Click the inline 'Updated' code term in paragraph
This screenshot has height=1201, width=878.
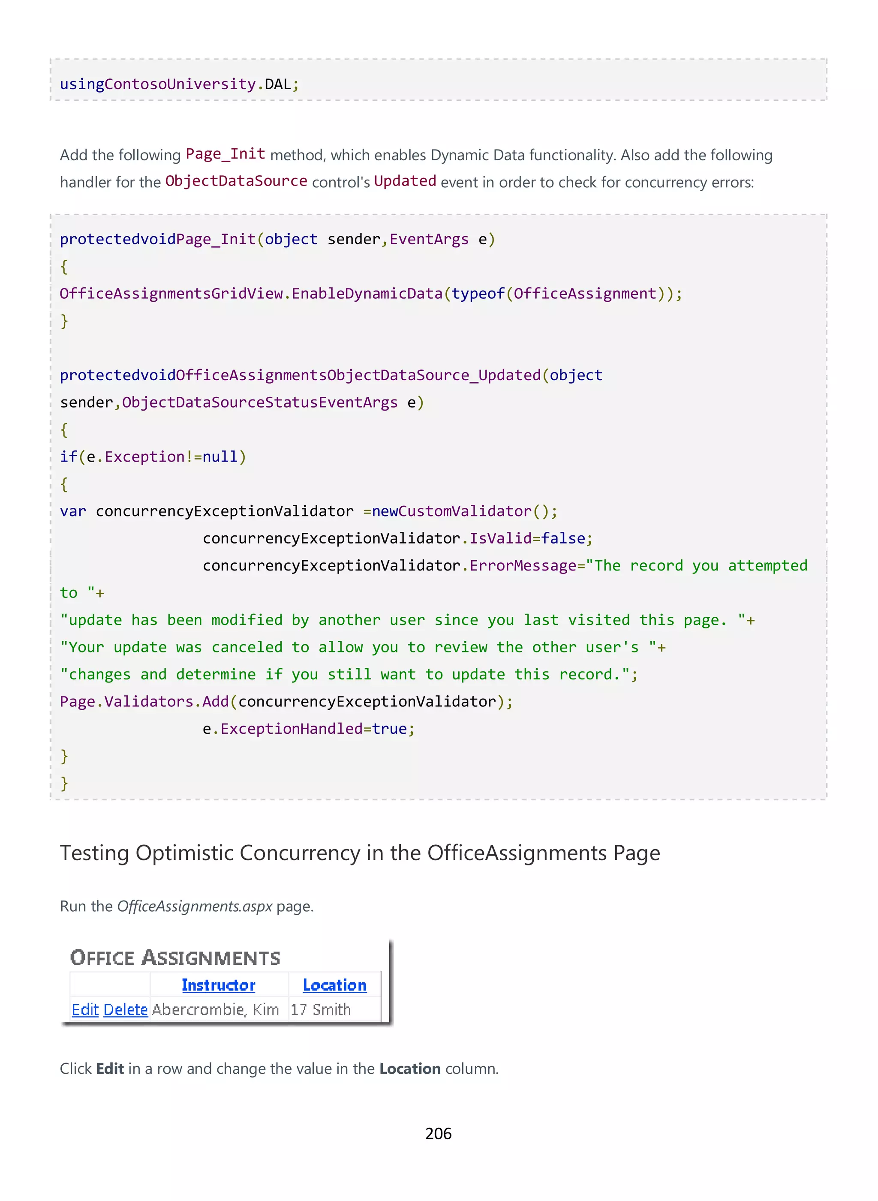click(x=405, y=181)
